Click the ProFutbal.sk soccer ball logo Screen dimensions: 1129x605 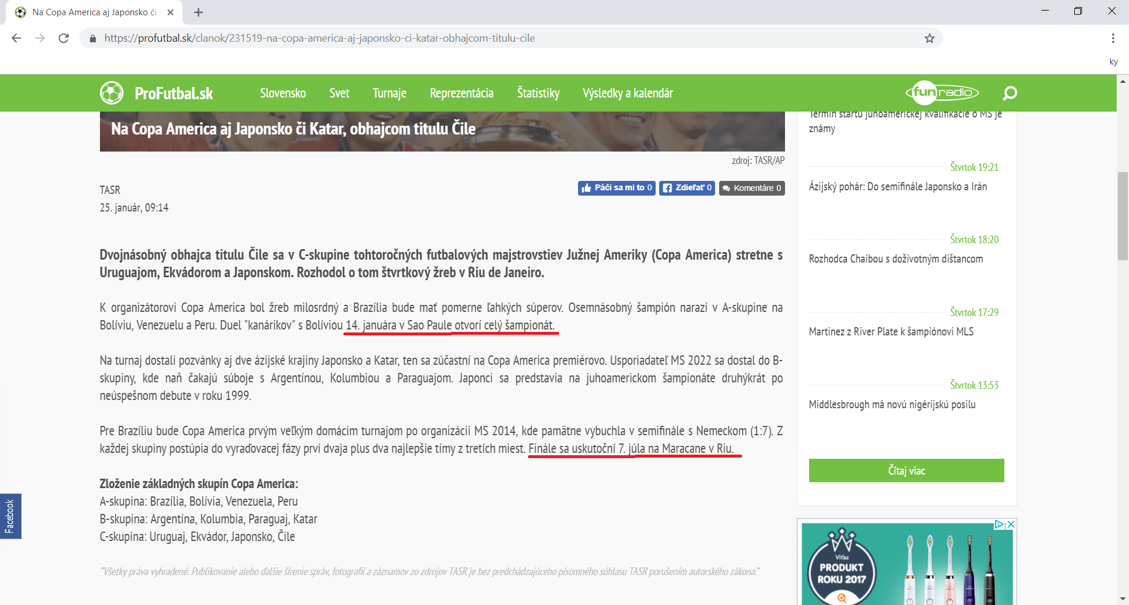112,93
